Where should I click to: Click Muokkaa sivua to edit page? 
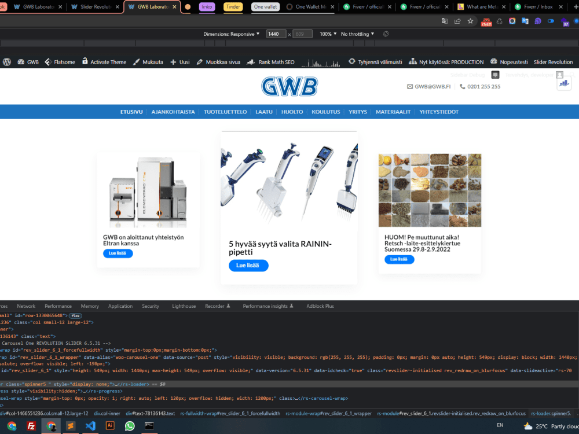218,62
